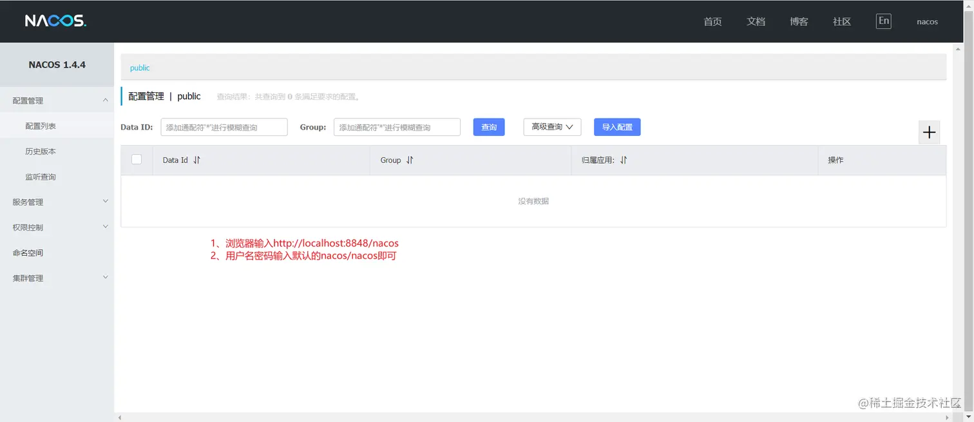Go to 社区 in top navigation

(x=842, y=21)
